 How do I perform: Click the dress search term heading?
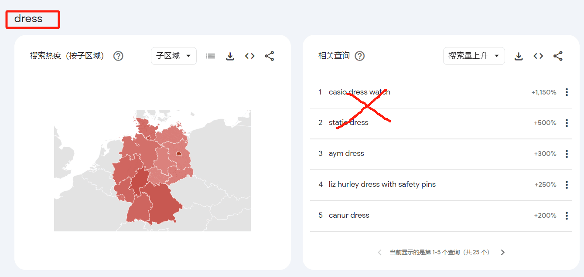coord(28,19)
